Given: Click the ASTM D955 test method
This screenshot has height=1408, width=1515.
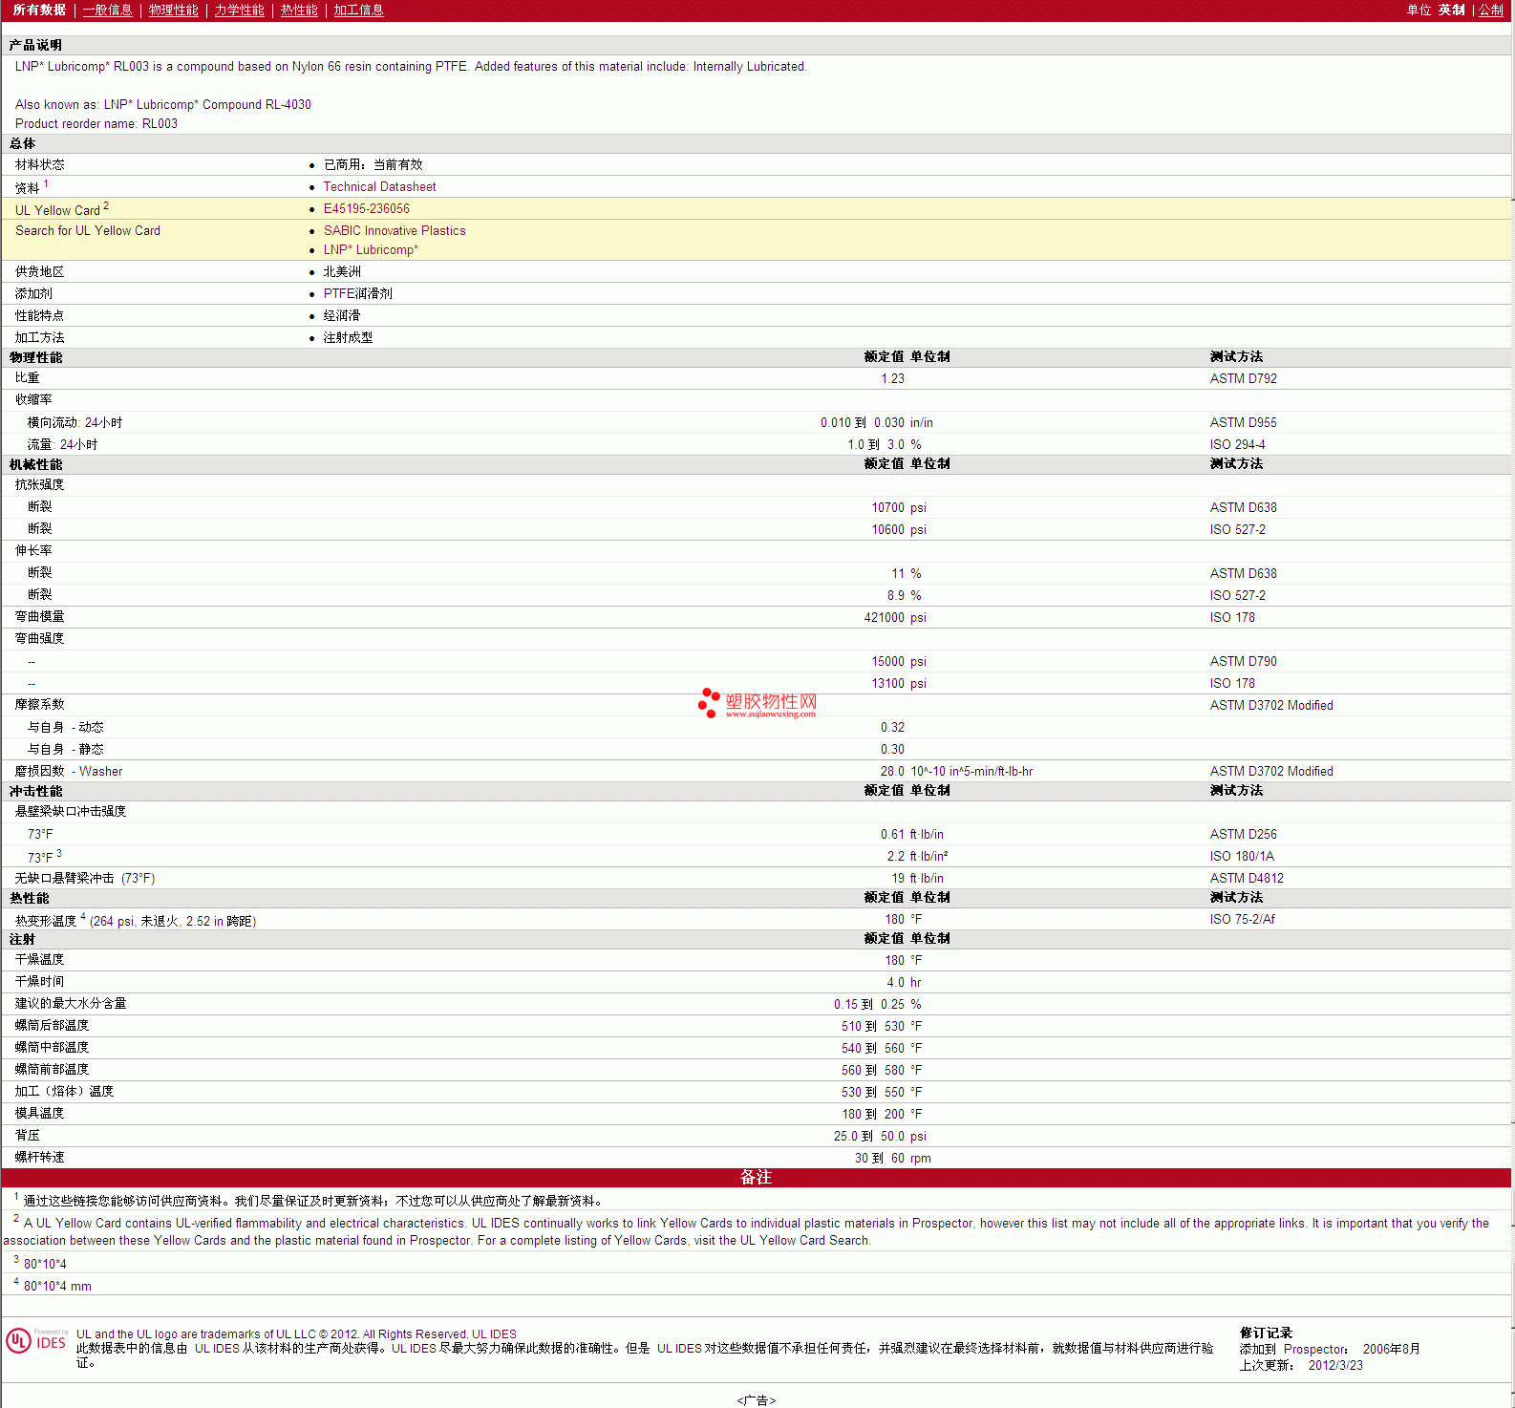Looking at the screenshot, I should (1243, 423).
